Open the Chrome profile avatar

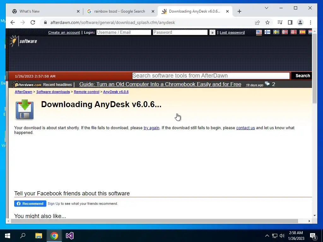coord(300,22)
